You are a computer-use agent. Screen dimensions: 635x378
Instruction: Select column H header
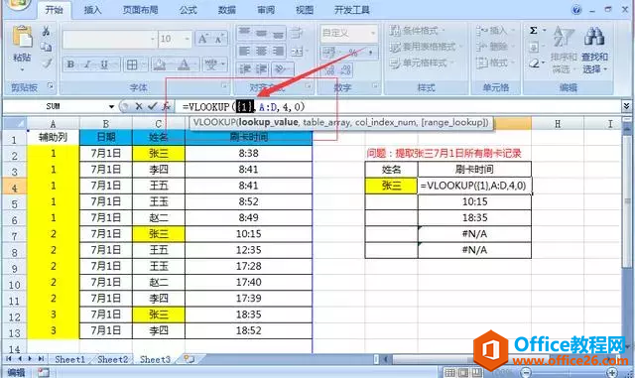coord(558,124)
